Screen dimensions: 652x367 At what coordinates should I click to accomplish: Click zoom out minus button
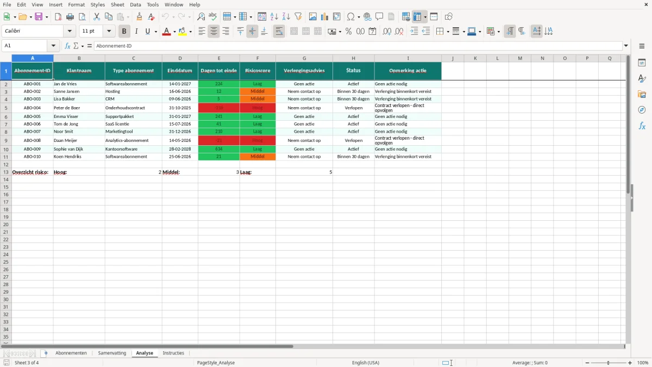(x=587, y=363)
